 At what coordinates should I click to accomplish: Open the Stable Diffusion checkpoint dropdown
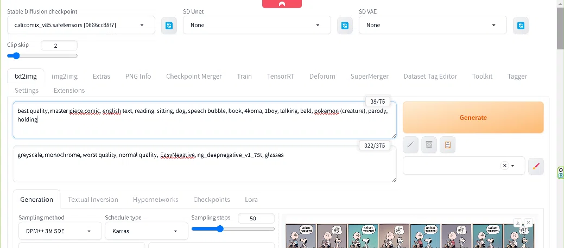point(81,25)
